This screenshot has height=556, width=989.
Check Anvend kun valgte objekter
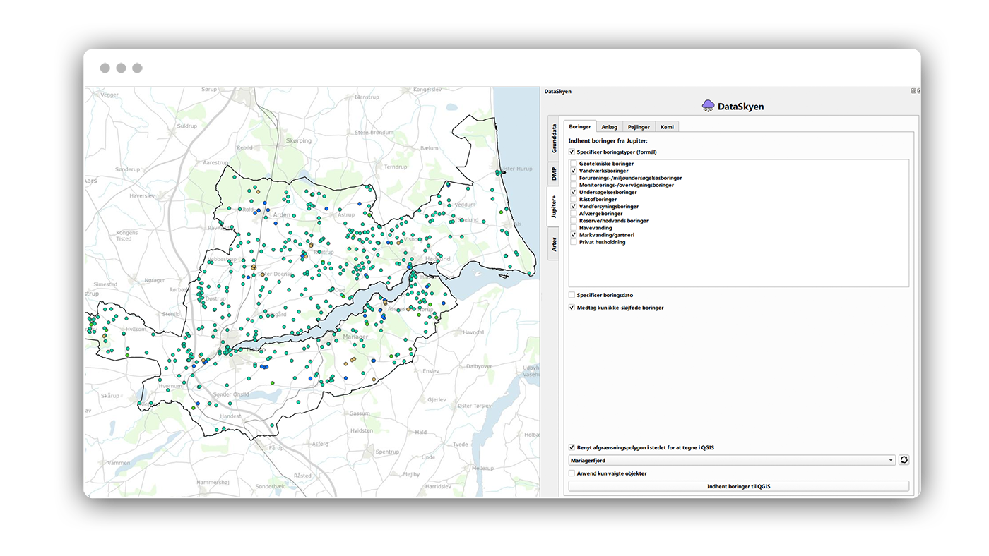click(572, 473)
